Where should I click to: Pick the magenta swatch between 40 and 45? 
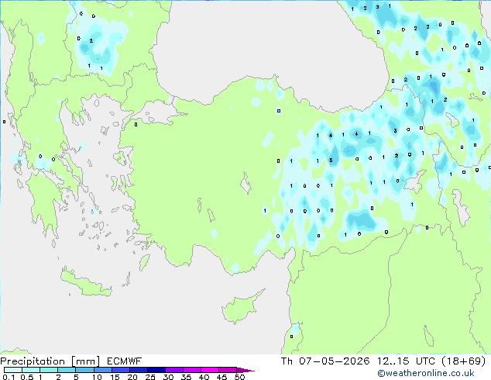click(x=210, y=370)
